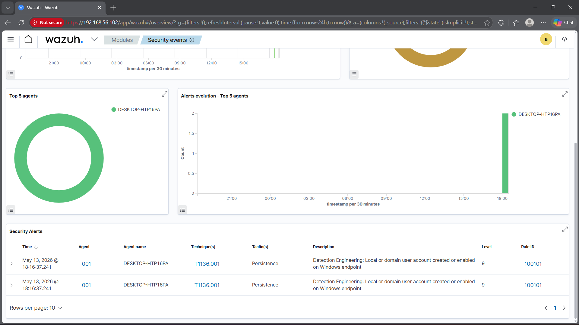Toggle legend in Alerts evolution panel

pos(182,210)
